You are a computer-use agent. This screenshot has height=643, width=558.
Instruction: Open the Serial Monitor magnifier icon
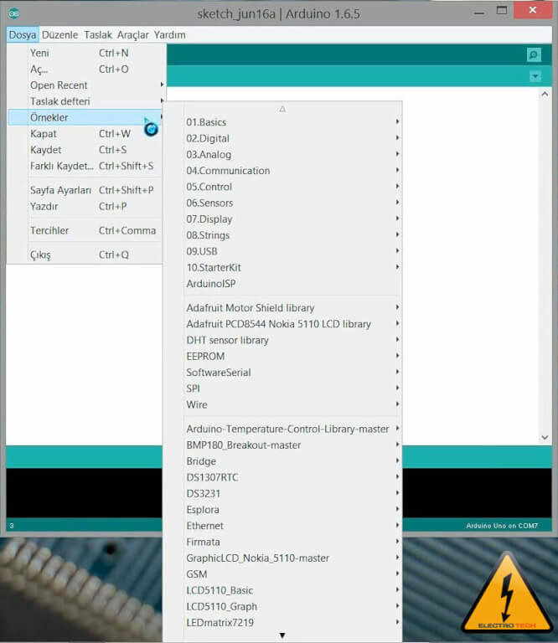pyautogui.click(x=534, y=54)
